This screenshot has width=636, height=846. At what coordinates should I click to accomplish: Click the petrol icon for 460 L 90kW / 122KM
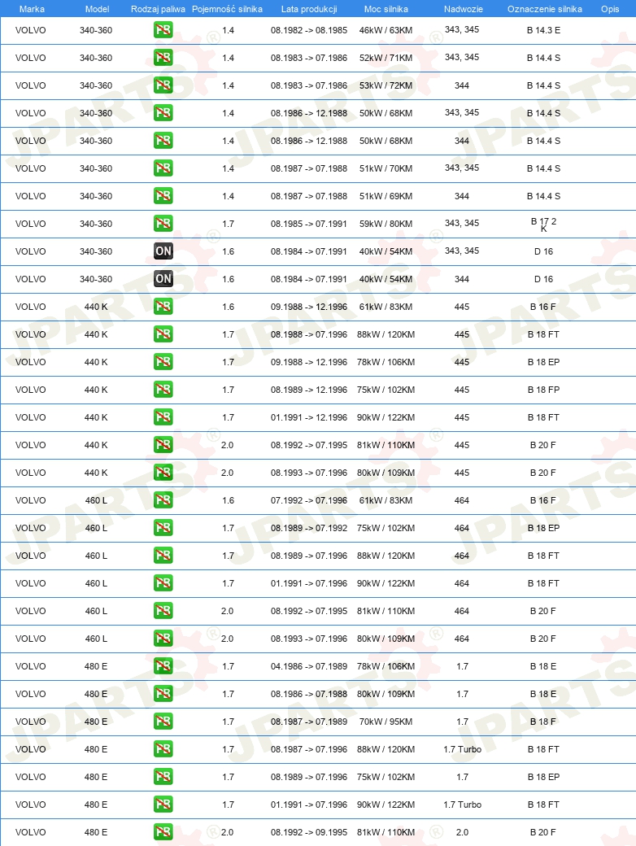coord(163,582)
